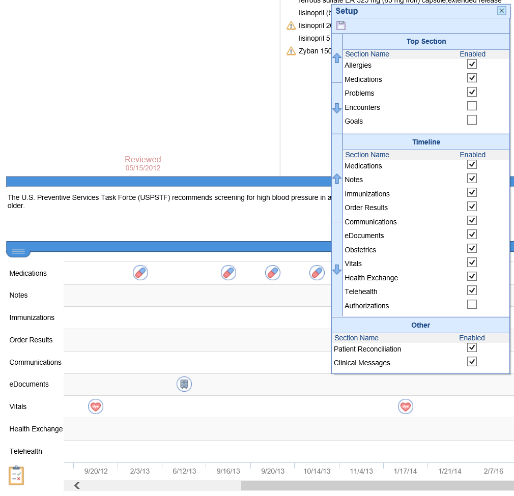Click the Reviewed 05/15/2012 text
This screenshot has width=514, height=496.
pyautogui.click(x=143, y=163)
